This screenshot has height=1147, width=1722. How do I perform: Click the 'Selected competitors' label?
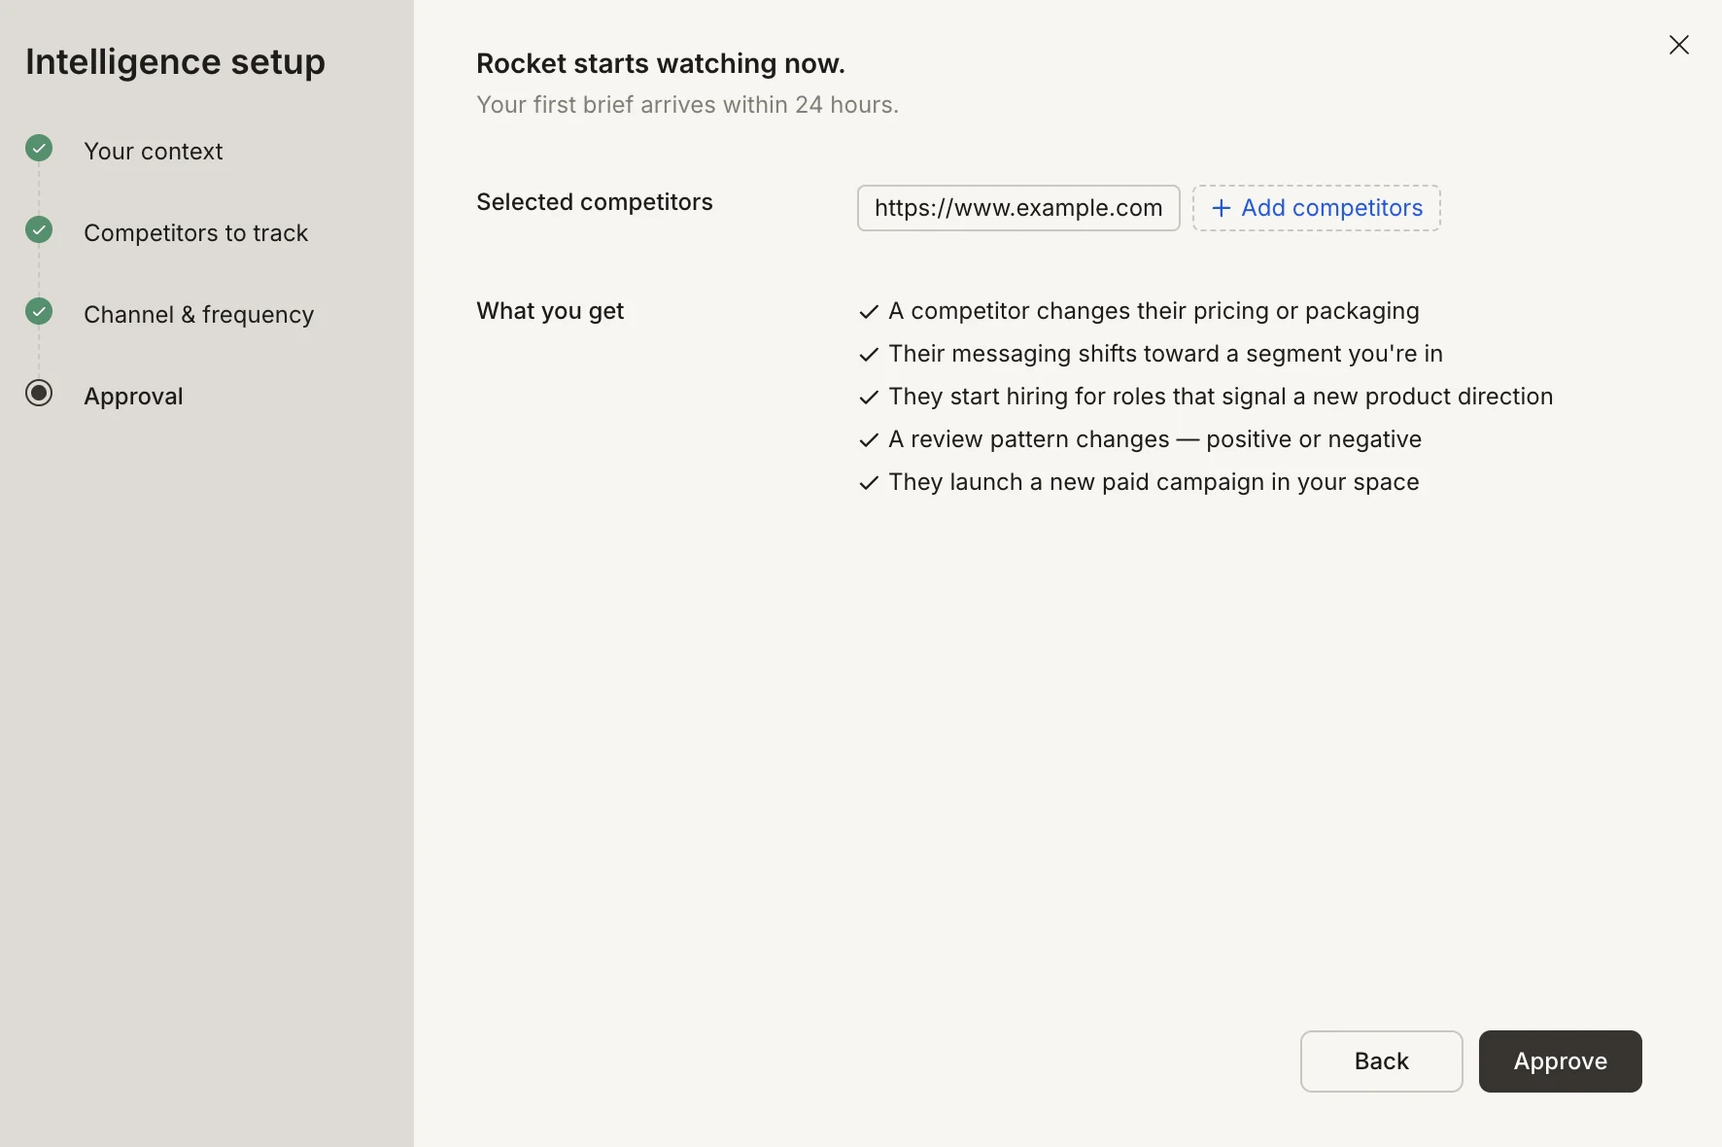pyautogui.click(x=595, y=202)
